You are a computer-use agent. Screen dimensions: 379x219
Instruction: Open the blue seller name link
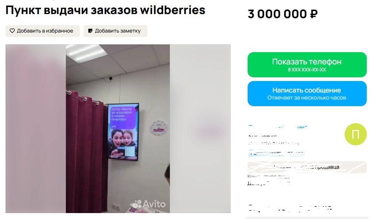click(278, 127)
